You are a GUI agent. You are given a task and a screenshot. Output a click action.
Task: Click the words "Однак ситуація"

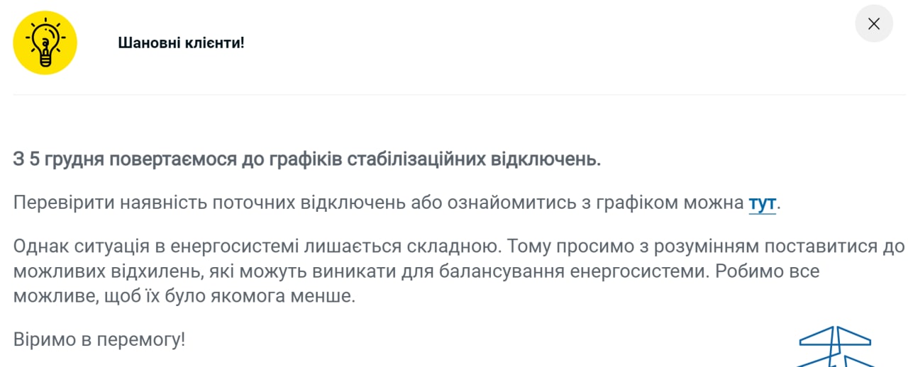[x=78, y=247]
